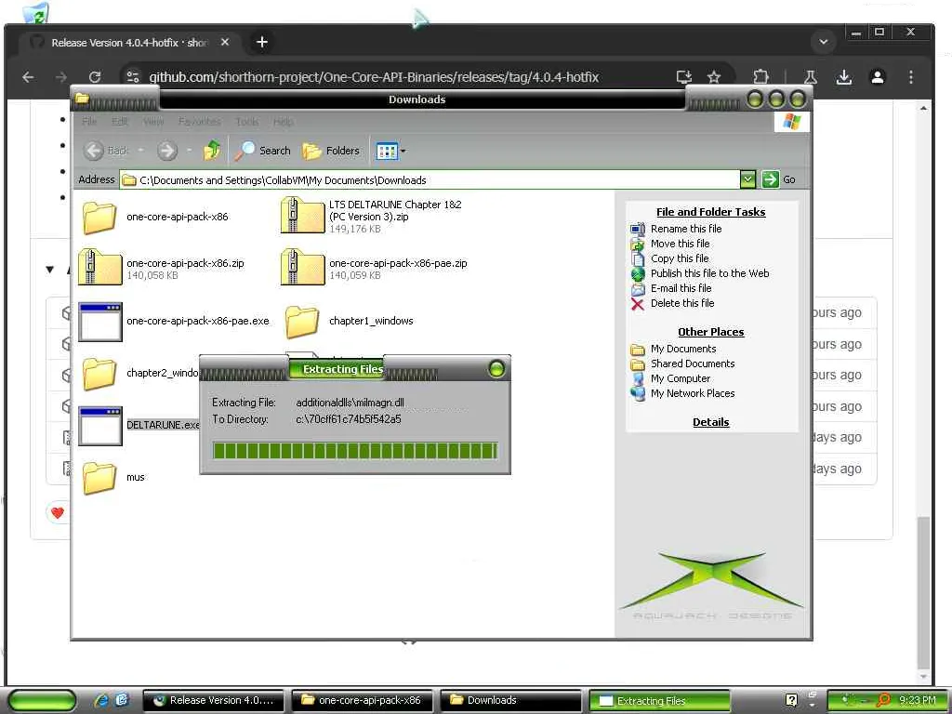Select the LTS DELTARUNE Chapter 1&2 zip icon

[x=302, y=216]
